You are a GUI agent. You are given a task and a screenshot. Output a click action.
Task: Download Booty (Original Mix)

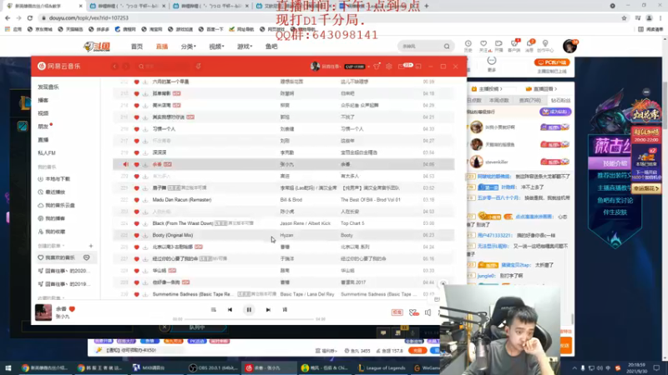(145, 235)
